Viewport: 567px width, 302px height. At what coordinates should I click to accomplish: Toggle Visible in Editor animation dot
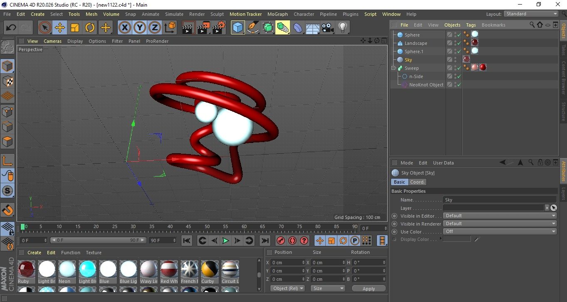click(x=394, y=216)
